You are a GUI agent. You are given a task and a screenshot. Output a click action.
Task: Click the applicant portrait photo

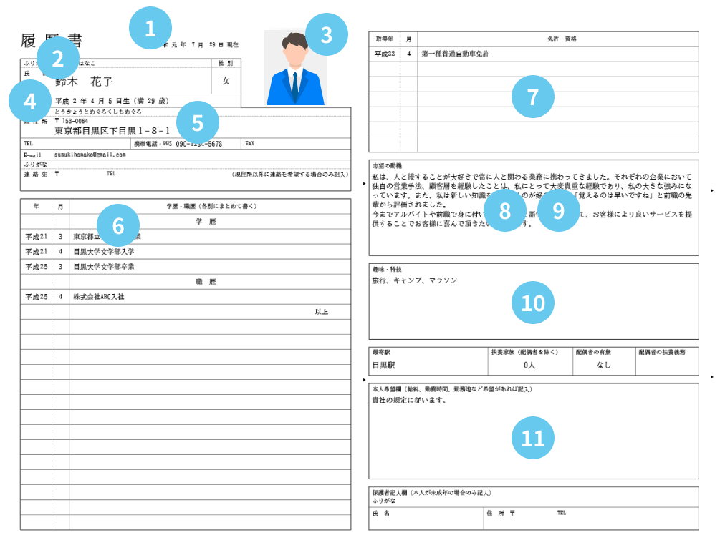(295, 68)
